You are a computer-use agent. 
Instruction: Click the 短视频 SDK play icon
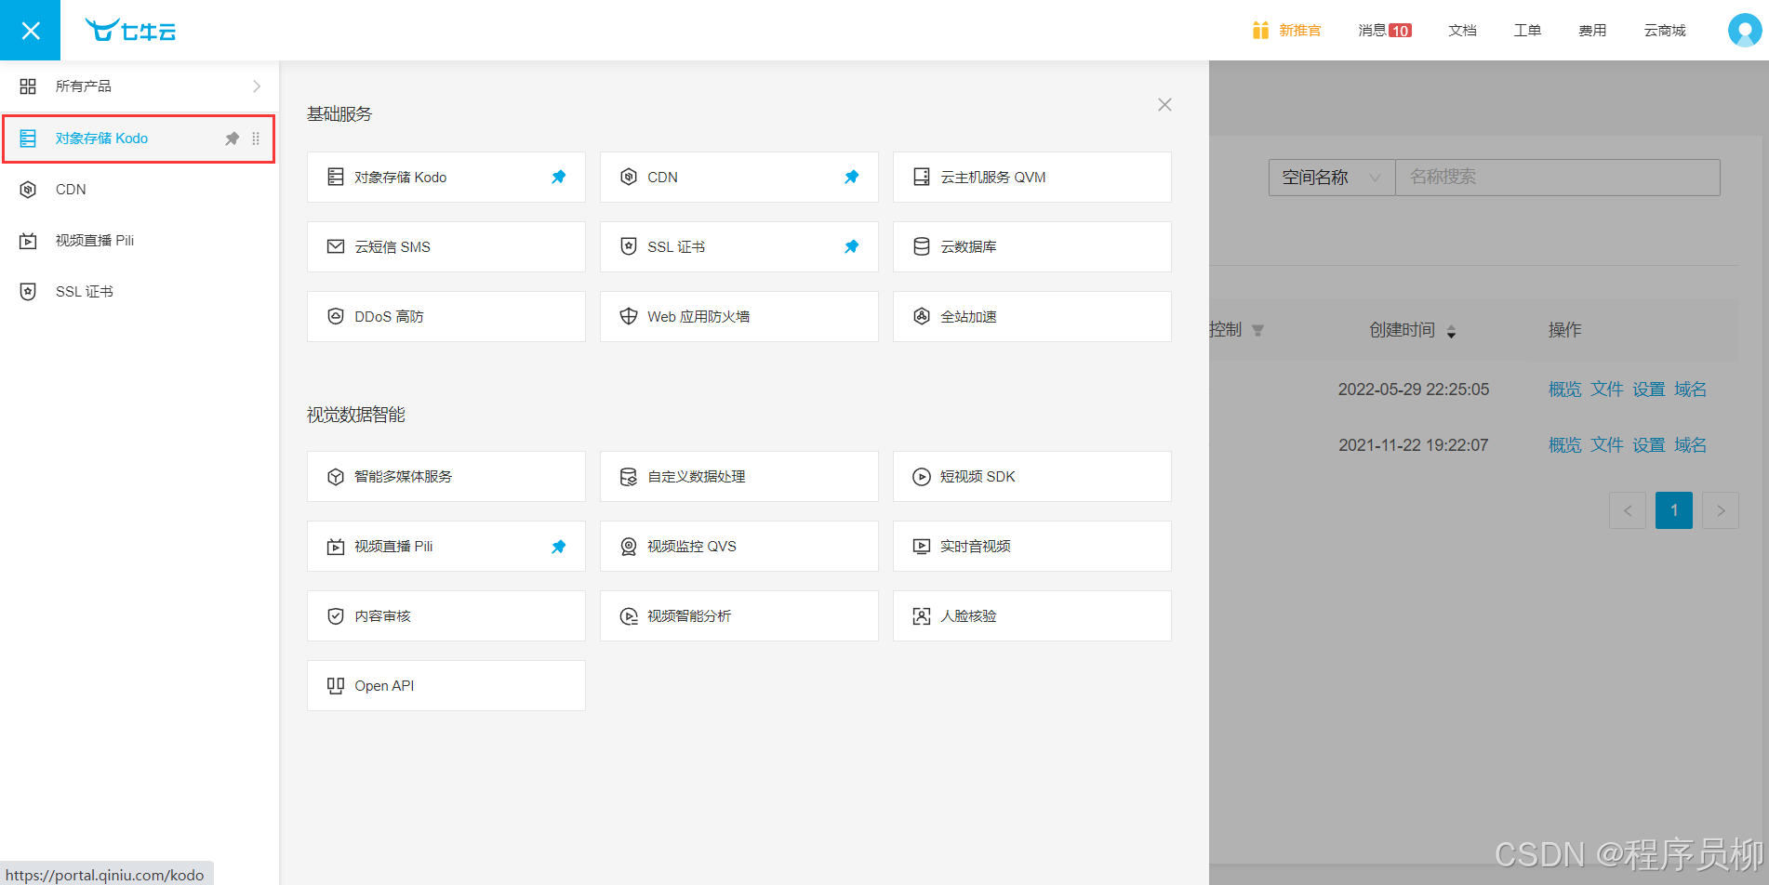point(922,477)
